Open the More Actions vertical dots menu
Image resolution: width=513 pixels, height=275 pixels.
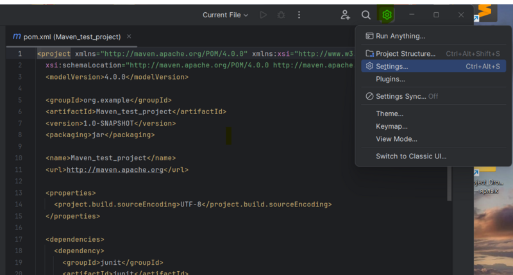(x=299, y=15)
